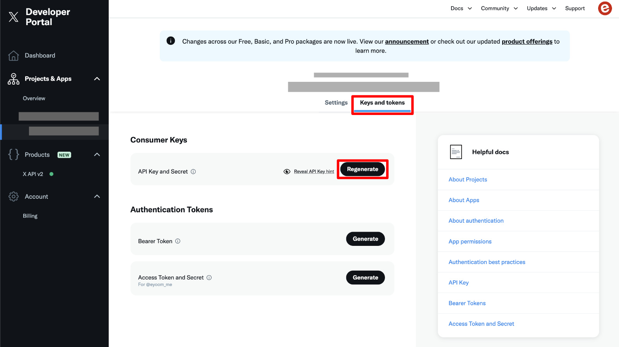Switch to the Settings tab
Viewport: 619px width, 347px height.
pyautogui.click(x=336, y=103)
